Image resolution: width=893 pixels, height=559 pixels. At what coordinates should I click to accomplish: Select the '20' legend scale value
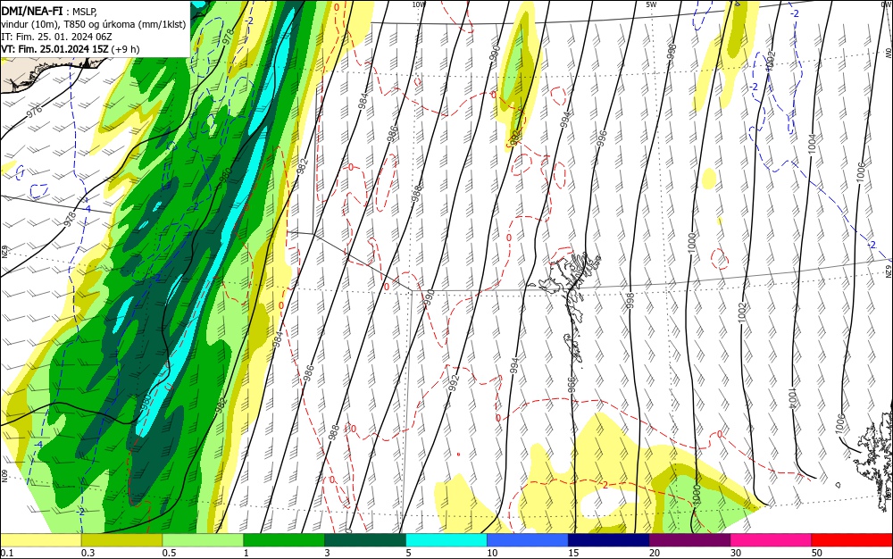tap(655, 553)
